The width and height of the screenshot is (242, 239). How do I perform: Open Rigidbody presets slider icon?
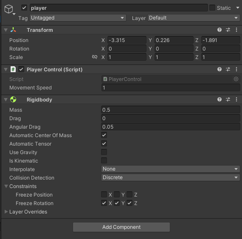[x=228, y=99]
